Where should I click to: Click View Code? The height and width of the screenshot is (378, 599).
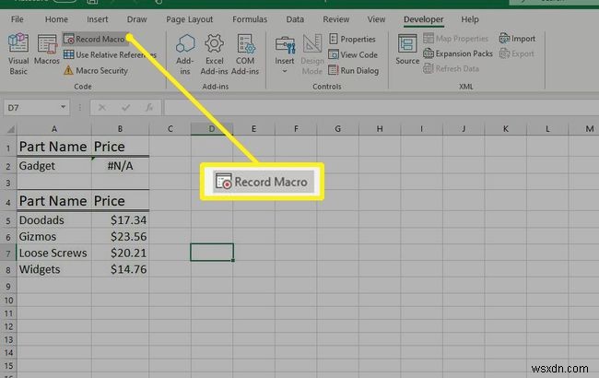[353, 54]
